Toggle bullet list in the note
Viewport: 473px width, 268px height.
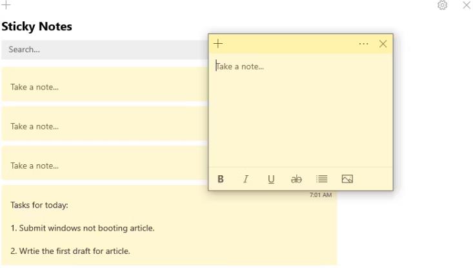point(321,179)
